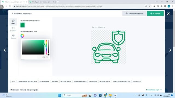
Task: Click Save to collection button
Action: [134, 13]
